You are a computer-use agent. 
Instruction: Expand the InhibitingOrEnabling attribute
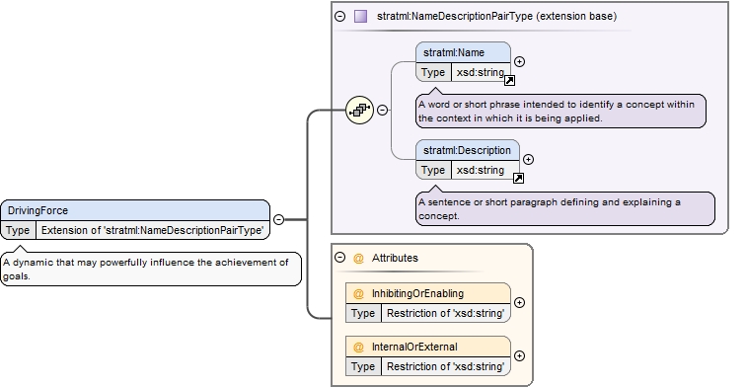point(519,303)
